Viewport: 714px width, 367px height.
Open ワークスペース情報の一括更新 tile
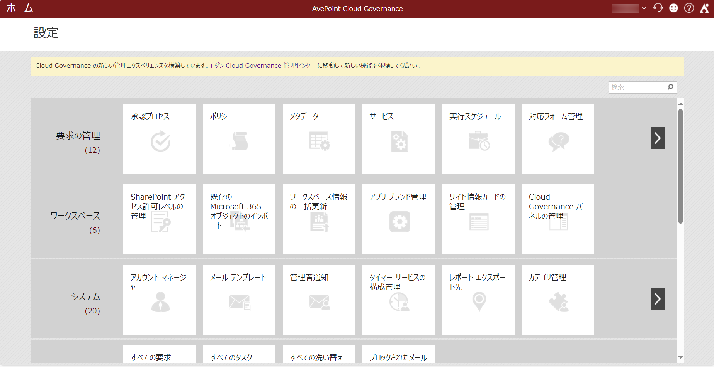[x=319, y=219]
